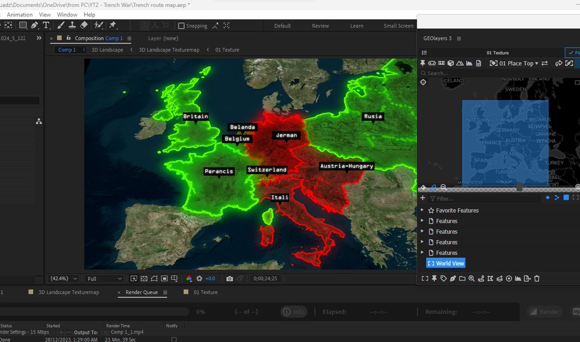Click the pen nib icon in GEOlayers bottom bar
580x342 pixels.
[x=453, y=278]
